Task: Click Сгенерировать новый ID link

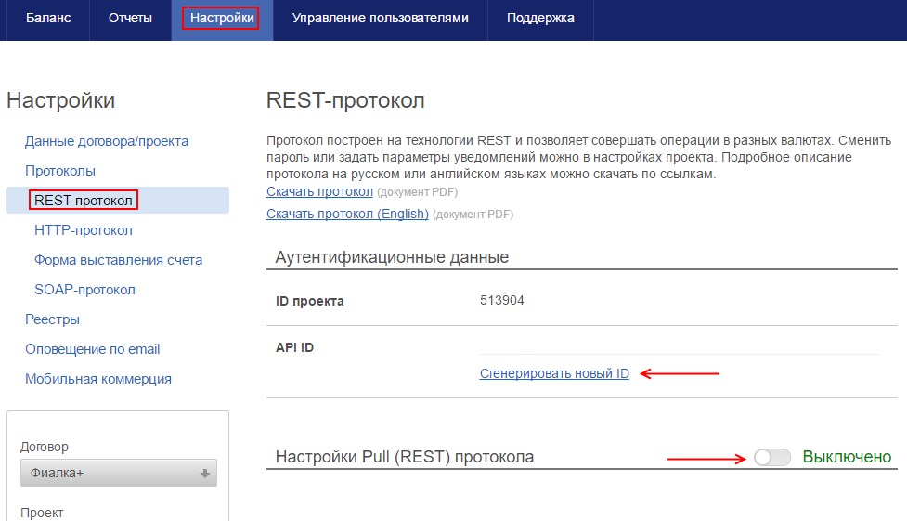Action: tap(554, 373)
